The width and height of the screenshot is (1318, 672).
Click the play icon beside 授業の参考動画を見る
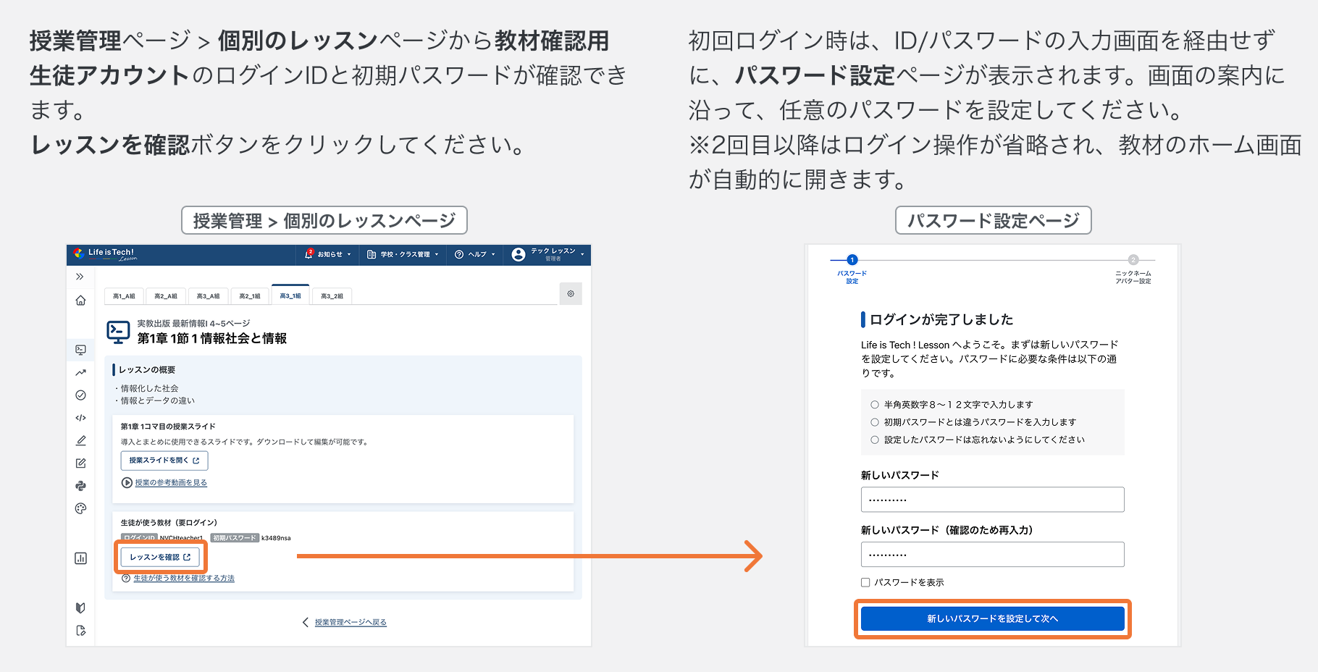click(x=127, y=482)
